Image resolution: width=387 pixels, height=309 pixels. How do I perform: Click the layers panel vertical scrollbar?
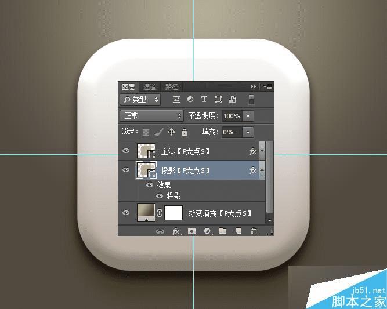(270, 177)
